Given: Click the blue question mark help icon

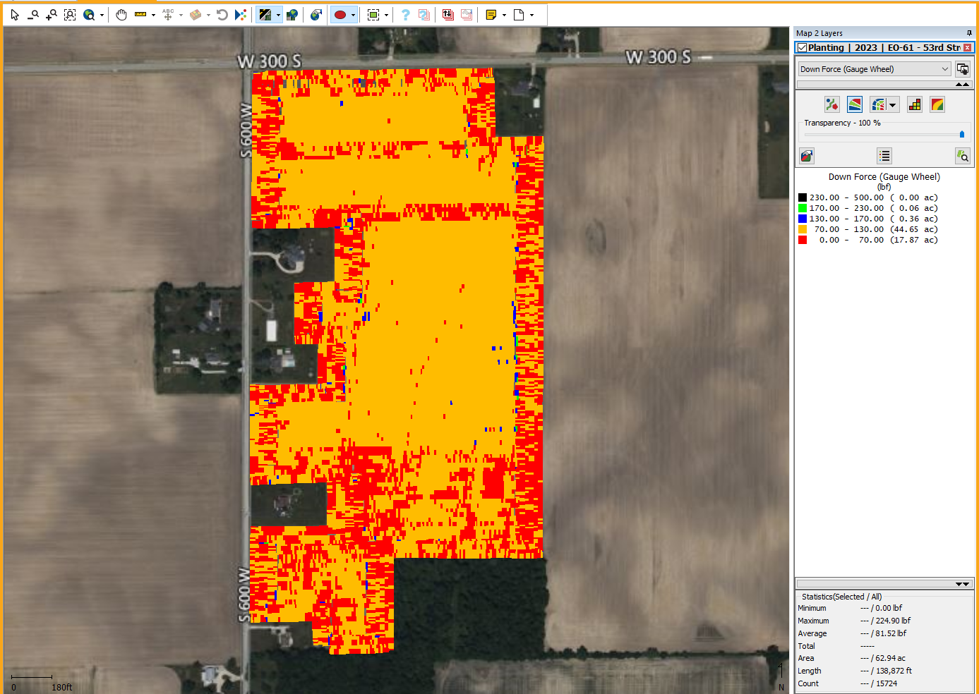Looking at the screenshot, I should (x=405, y=15).
